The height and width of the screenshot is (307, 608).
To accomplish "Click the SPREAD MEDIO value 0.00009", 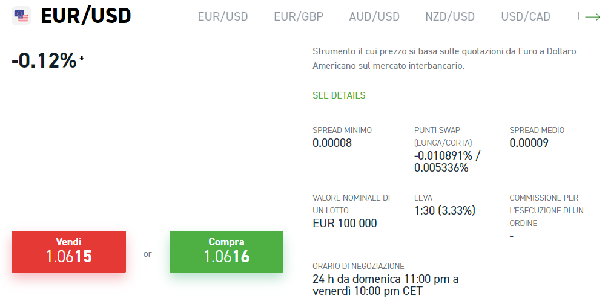I will coord(529,143).
